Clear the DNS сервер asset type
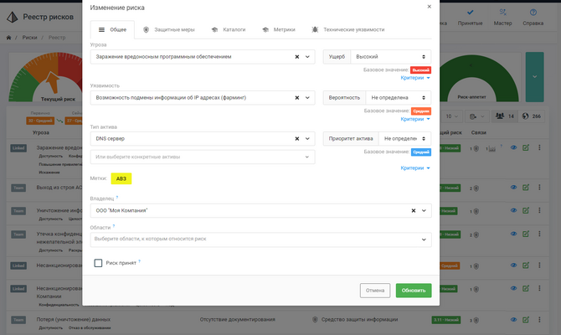The height and width of the screenshot is (335, 561). coord(297,138)
